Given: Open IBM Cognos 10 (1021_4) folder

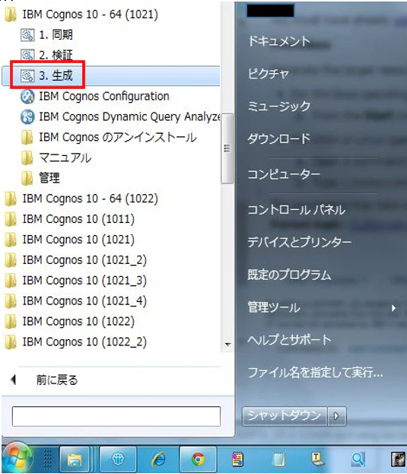Looking at the screenshot, I should click(x=75, y=301).
